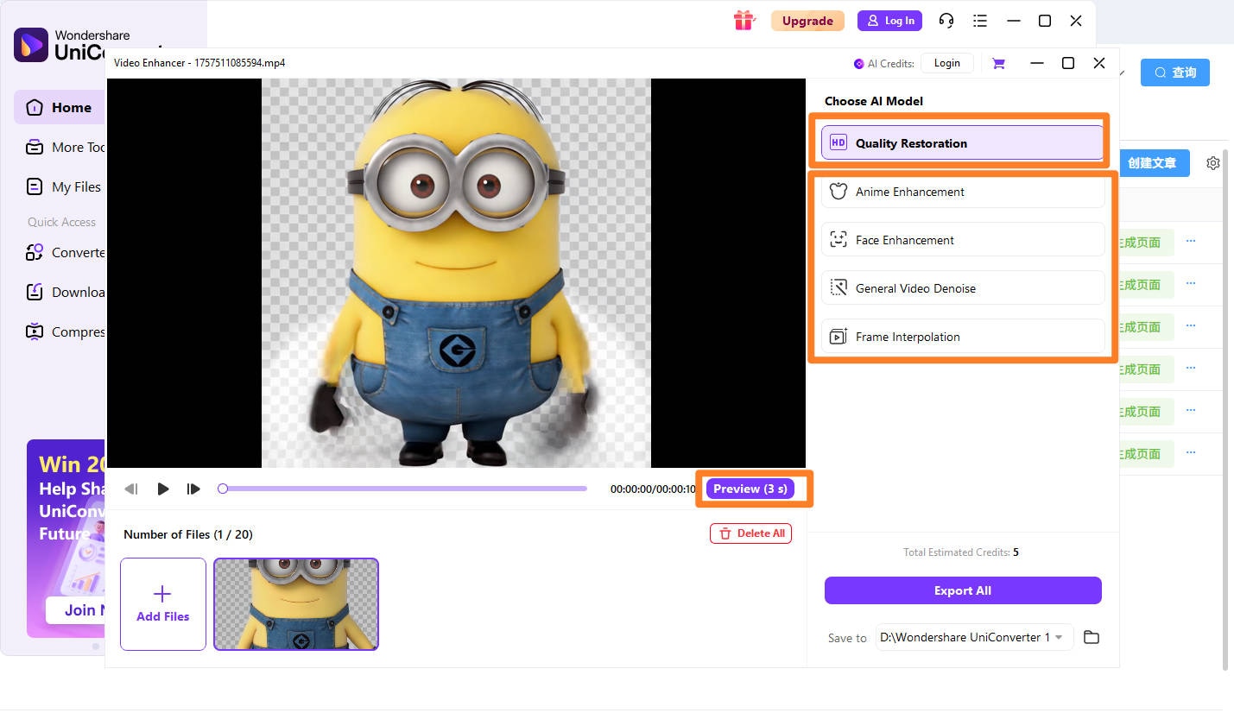Viewport: 1234px width, 713px height.
Task: Click the "Total Estimated Credits: 5" text
Action: (x=961, y=552)
